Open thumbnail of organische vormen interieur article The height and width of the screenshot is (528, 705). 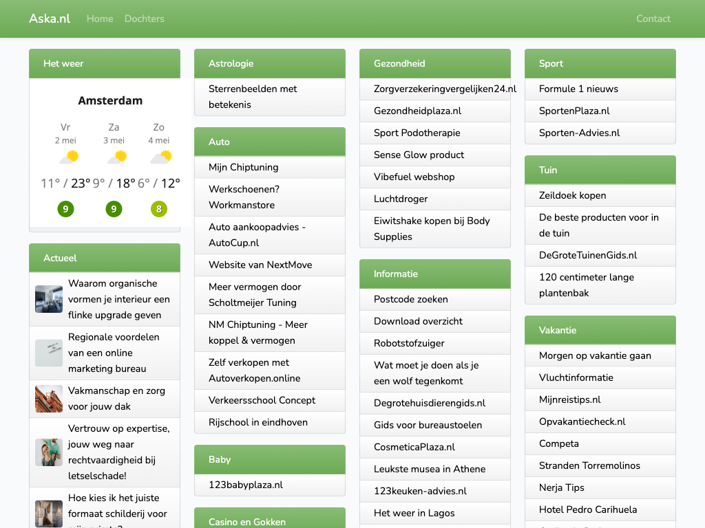point(49,299)
